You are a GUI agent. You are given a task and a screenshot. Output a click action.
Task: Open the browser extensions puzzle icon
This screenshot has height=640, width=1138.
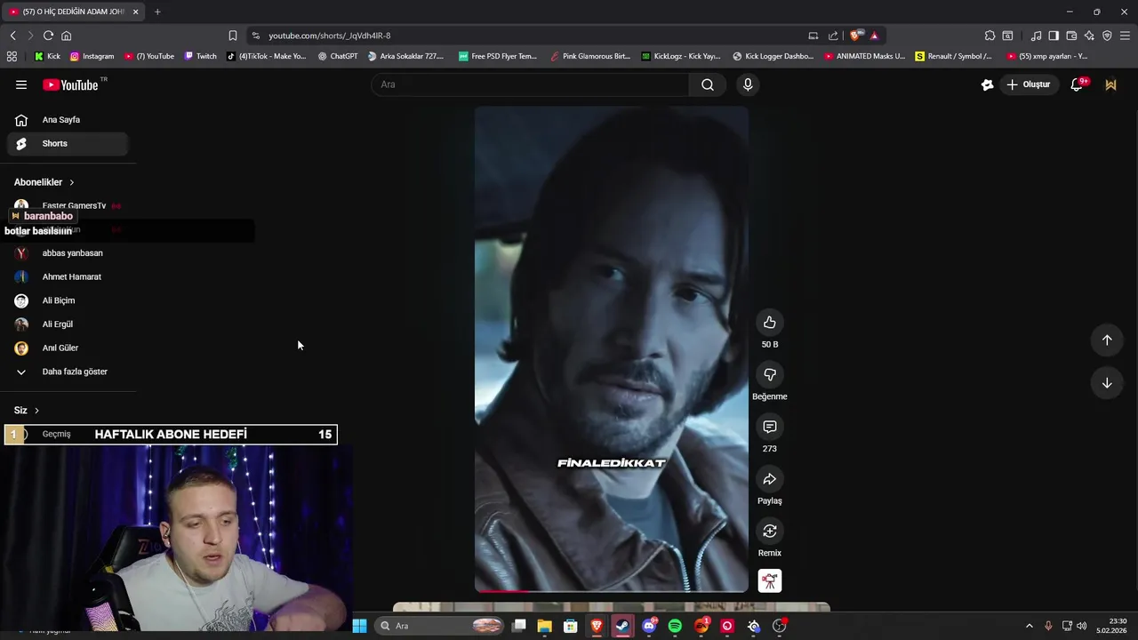coord(990,36)
